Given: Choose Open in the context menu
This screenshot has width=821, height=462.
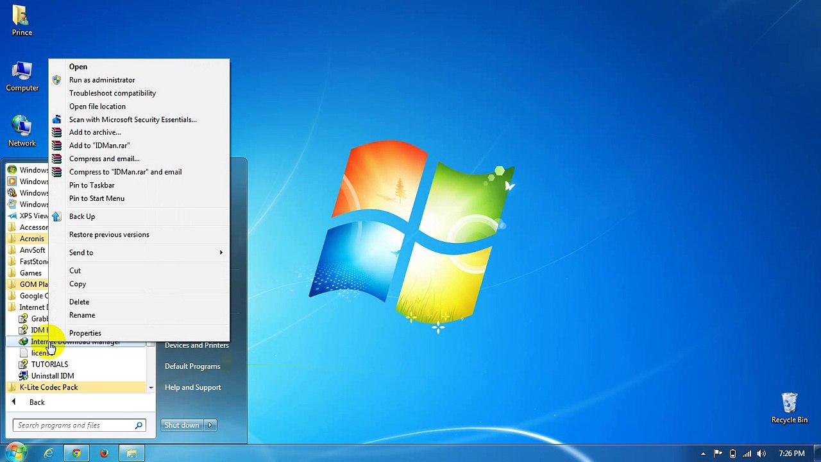Looking at the screenshot, I should click(x=139, y=67).
